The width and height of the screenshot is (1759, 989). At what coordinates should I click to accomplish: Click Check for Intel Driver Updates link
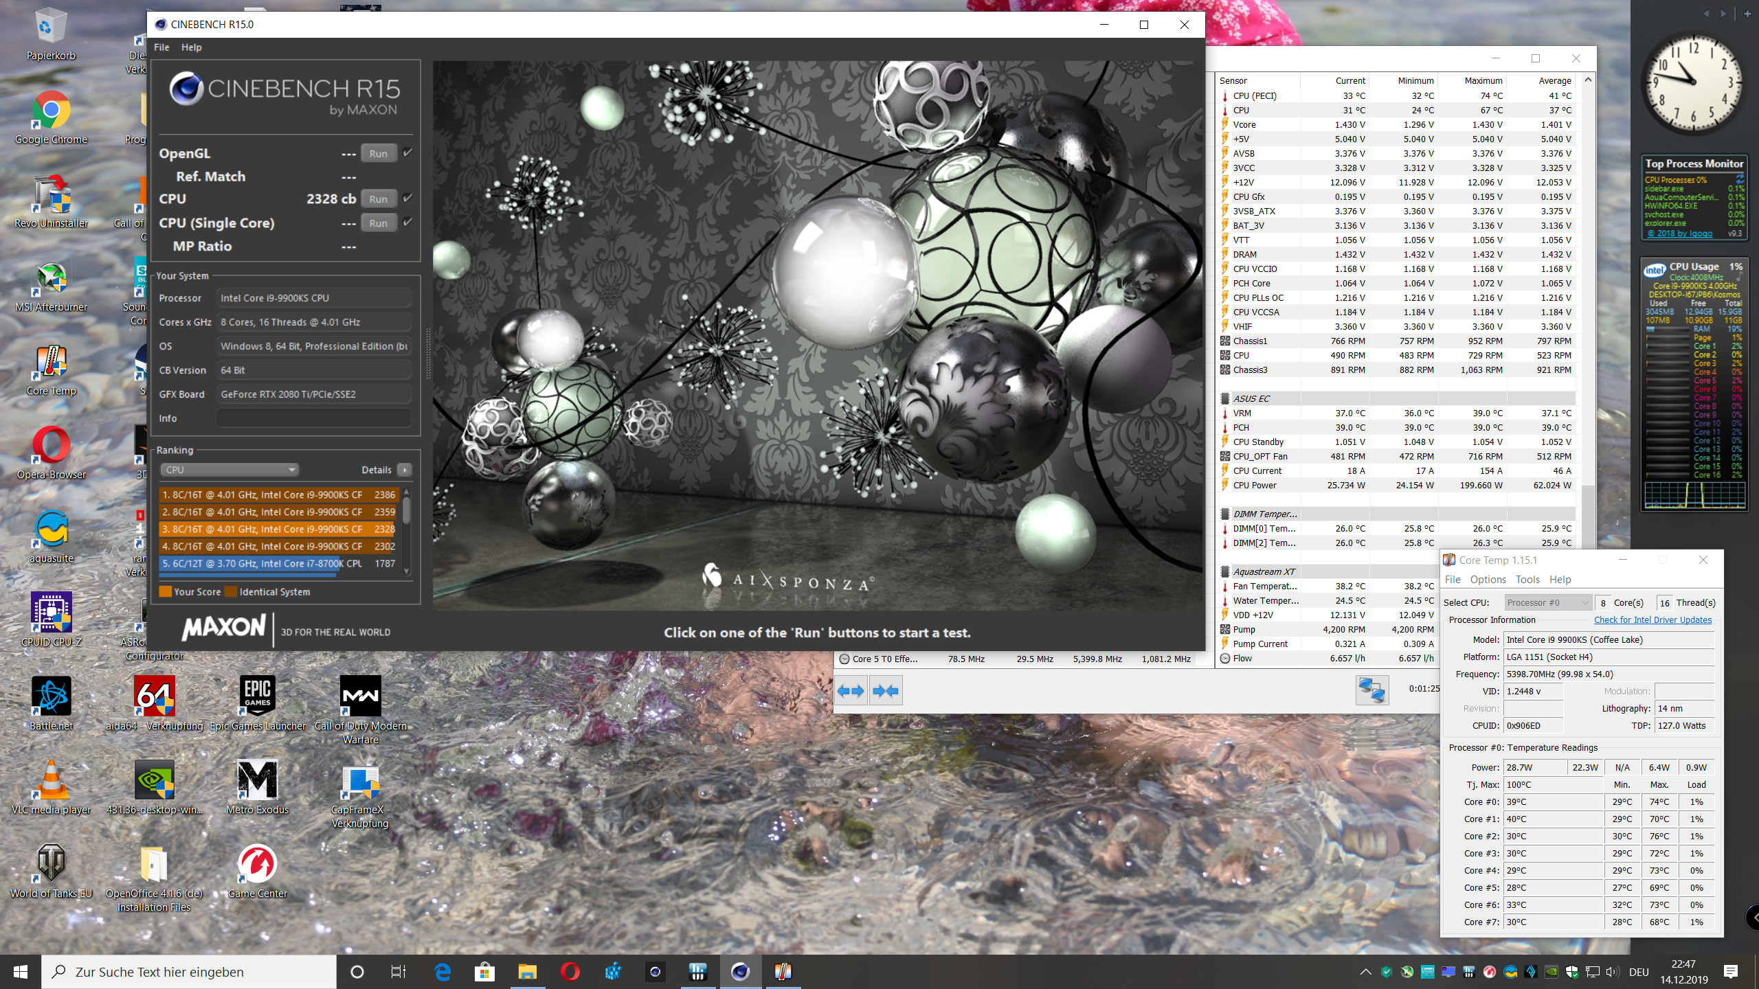coord(1652,619)
